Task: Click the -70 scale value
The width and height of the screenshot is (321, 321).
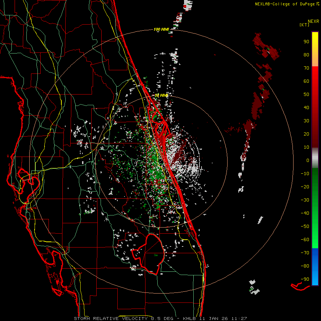Action: (305, 253)
